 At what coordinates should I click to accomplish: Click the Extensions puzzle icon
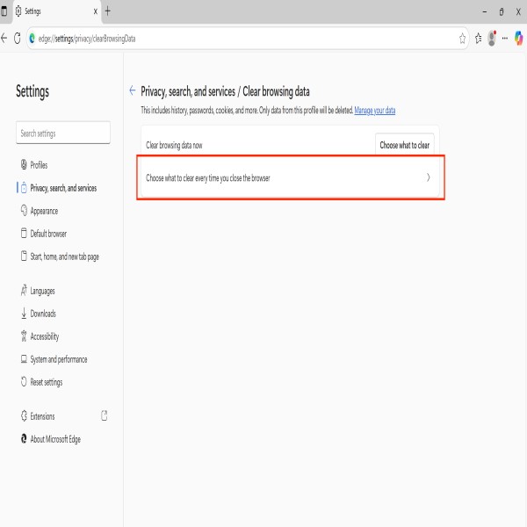[x=23, y=416]
